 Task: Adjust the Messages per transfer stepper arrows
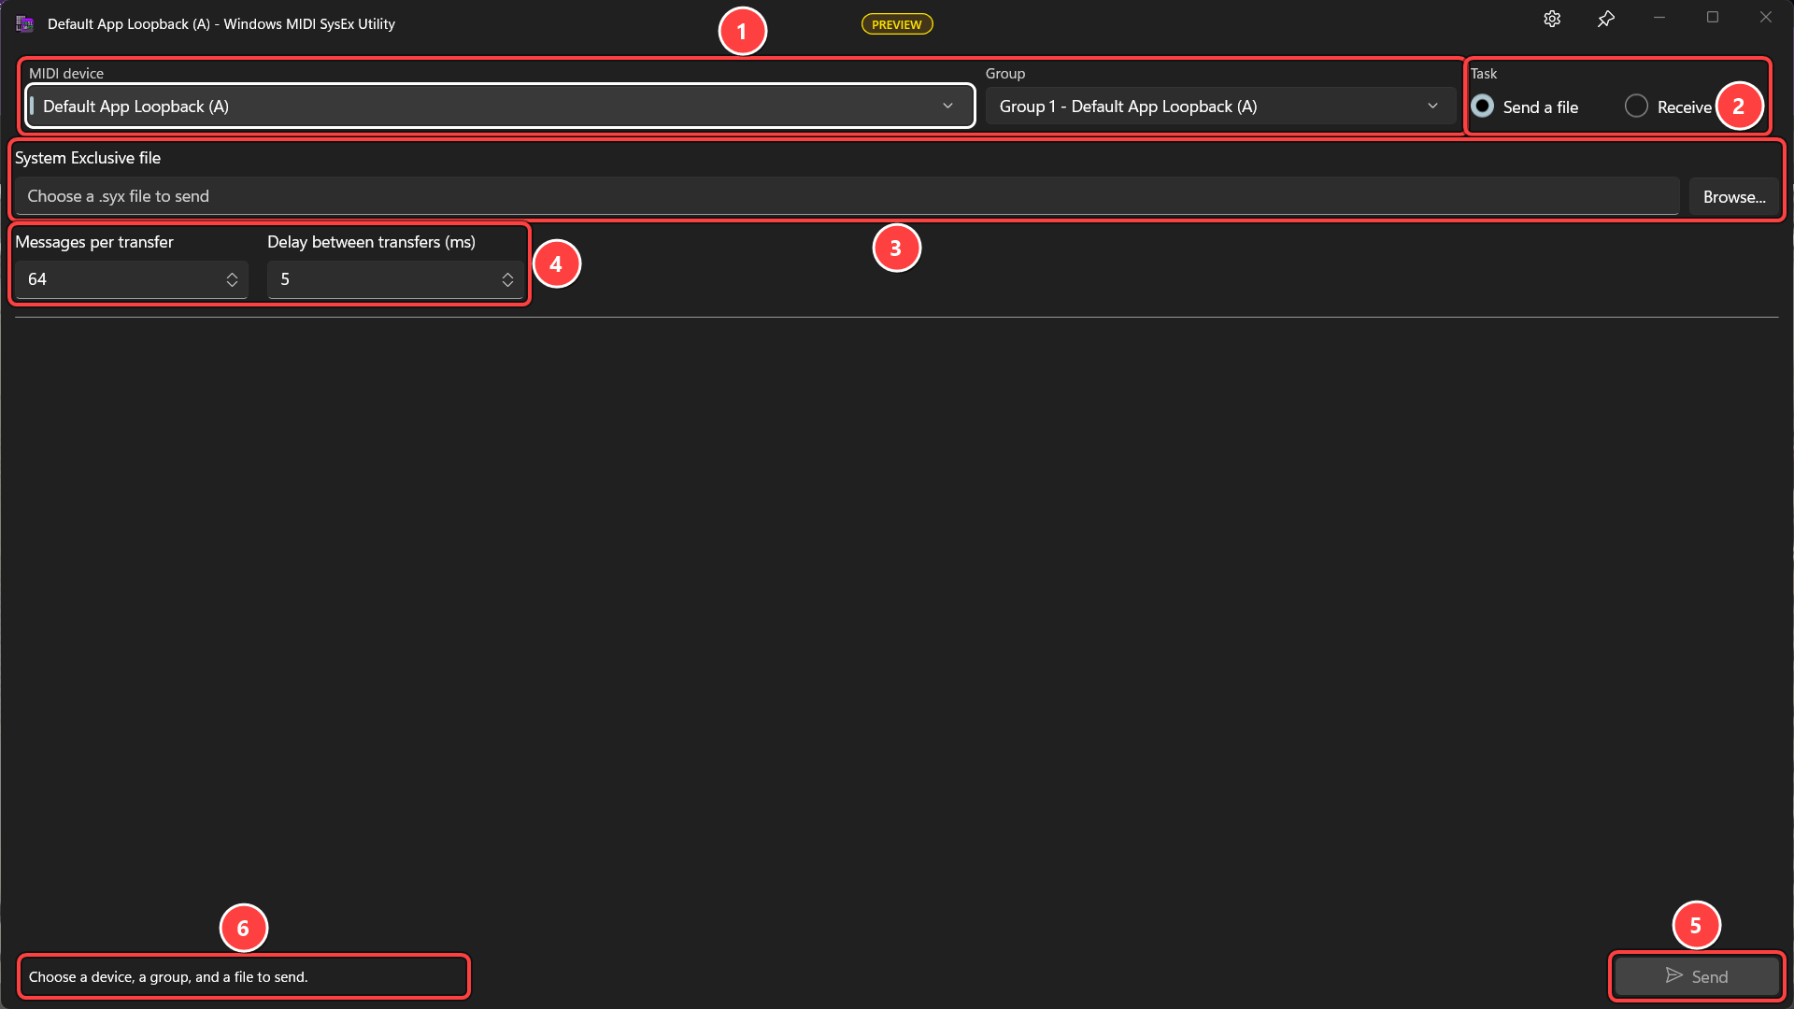point(232,279)
